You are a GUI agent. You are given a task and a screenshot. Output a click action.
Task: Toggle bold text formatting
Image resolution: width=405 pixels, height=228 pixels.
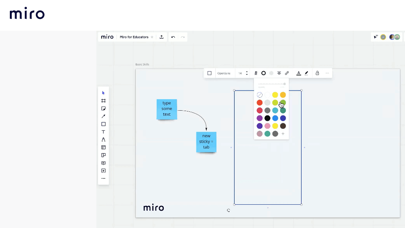tap(256, 73)
